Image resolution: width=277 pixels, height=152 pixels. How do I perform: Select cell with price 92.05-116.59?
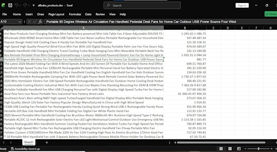pos(185,128)
